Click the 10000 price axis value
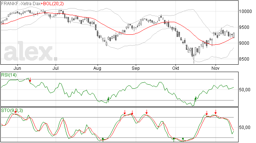Screen dimensions: 256x143 click(245, 11)
